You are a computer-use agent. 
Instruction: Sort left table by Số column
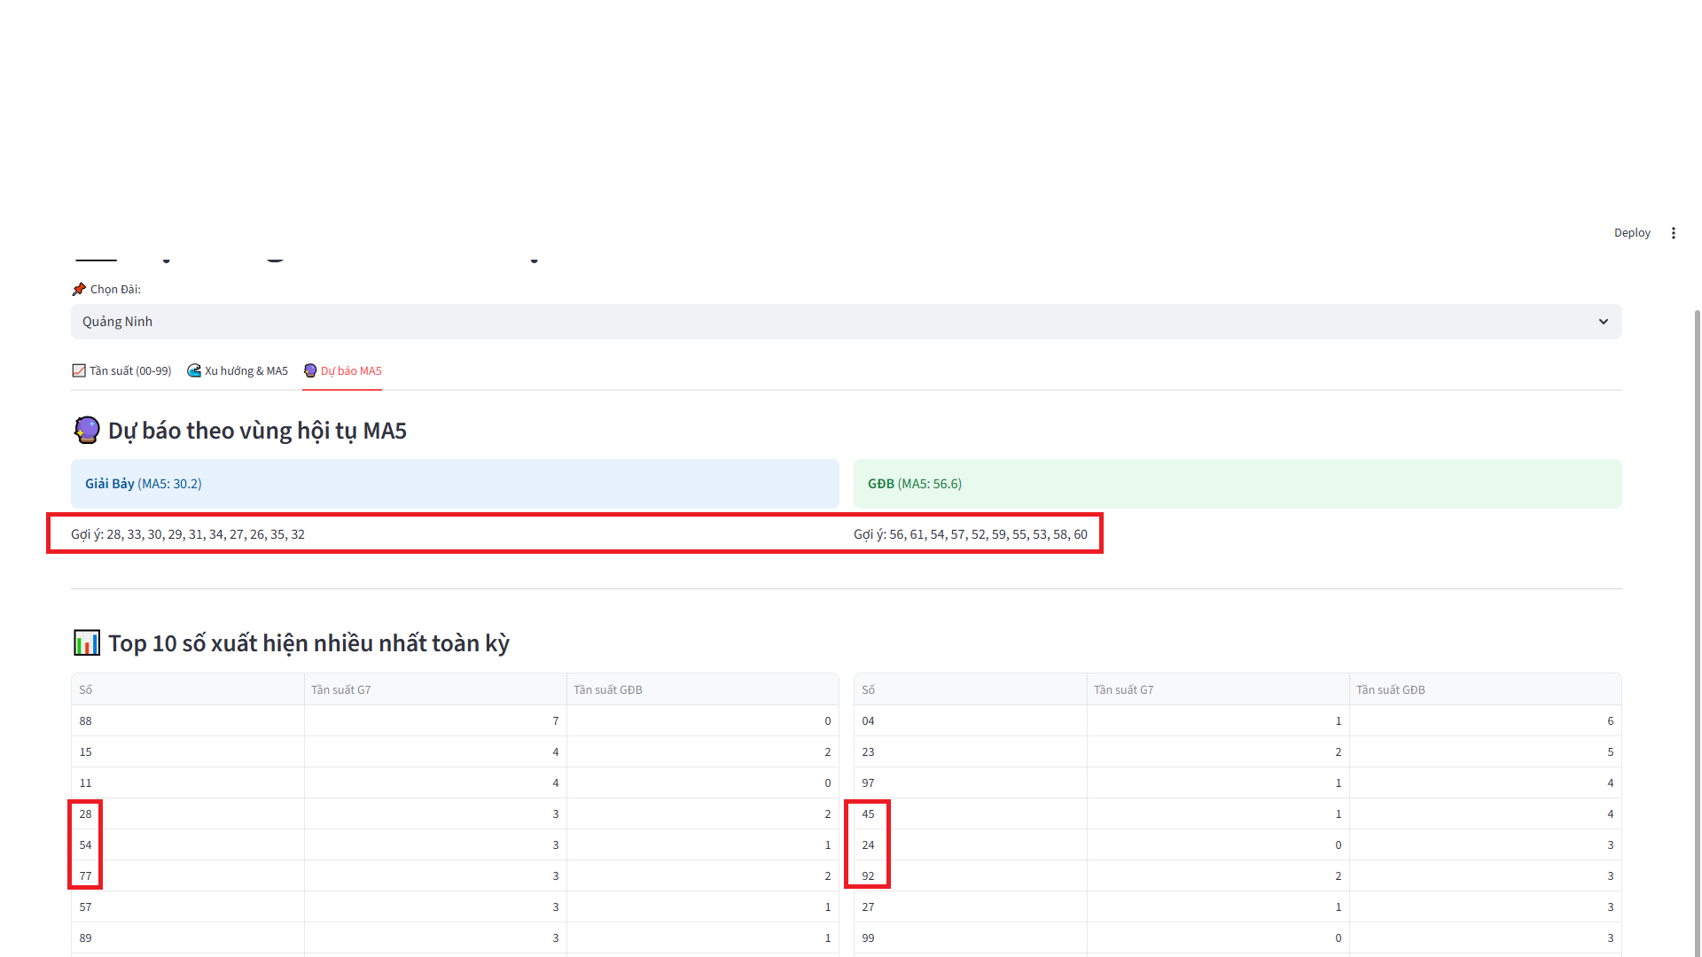188,689
